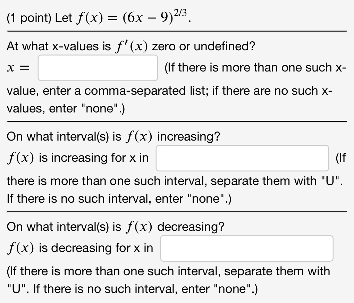Click the (1 point) label

coord(29,17)
